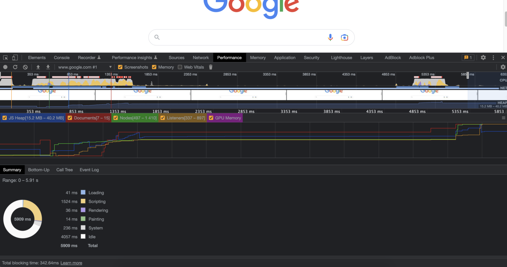This screenshot has width=507, height=267.
Task: Search by image with the Google camera icon
Action: click(344, 38)
